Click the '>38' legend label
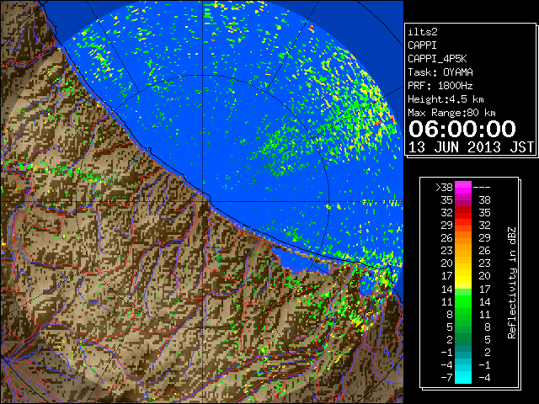 point(444,187)
